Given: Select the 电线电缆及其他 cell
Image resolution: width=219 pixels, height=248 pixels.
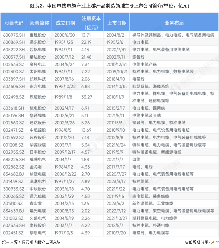Looking at the screenshot, I should tap(146, 115).
